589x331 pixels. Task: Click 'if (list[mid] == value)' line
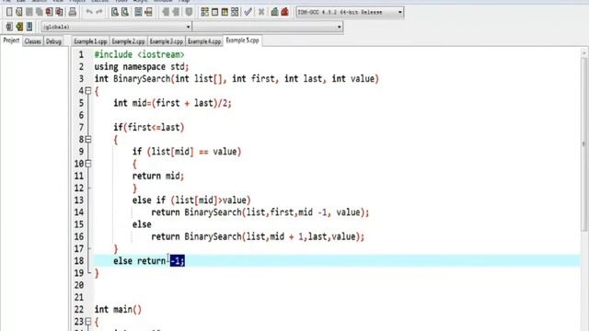click(187, 152)
